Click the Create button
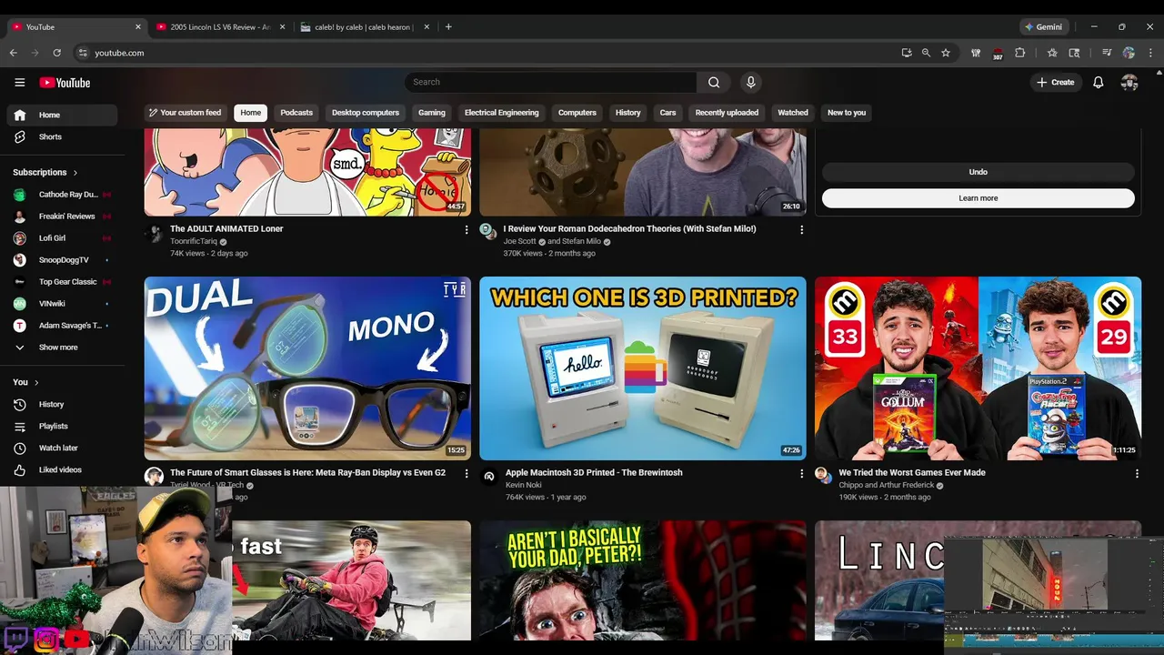The height and width of the screenshot is (655, 1164). click(1055, 83)
